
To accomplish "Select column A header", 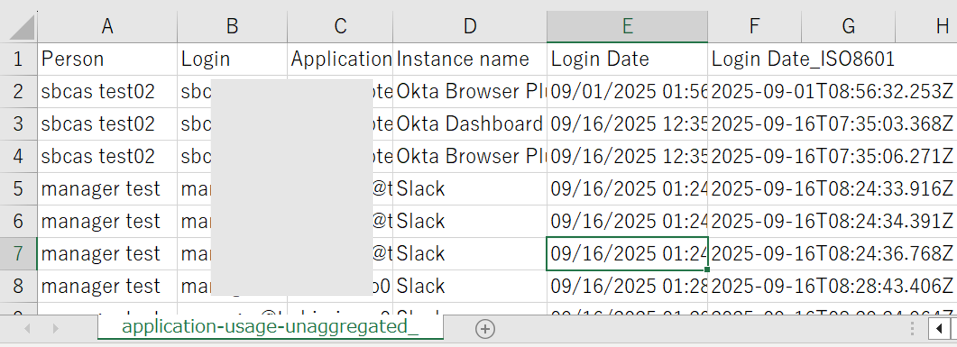I will (107, 26).
